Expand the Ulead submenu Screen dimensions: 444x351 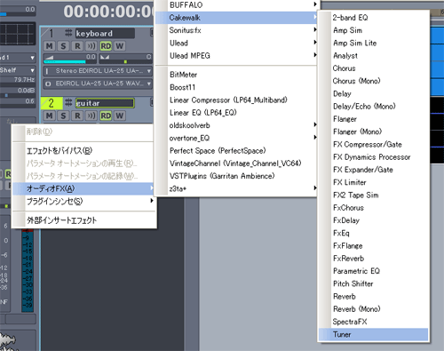236,43
